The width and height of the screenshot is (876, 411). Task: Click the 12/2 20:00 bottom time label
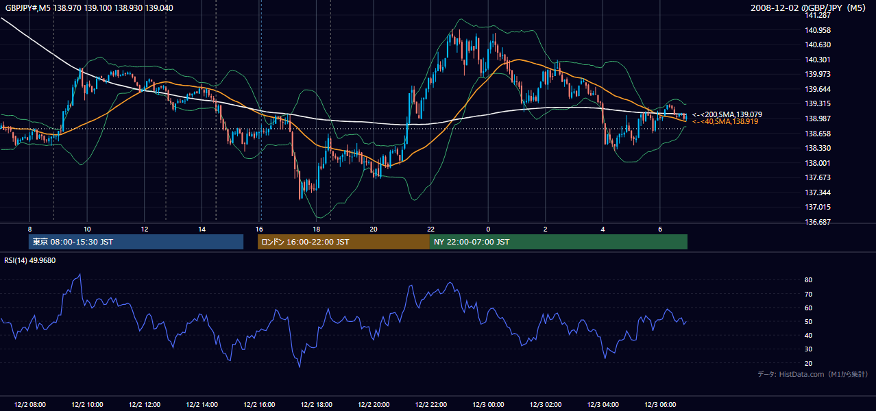[x=374, y=405]
